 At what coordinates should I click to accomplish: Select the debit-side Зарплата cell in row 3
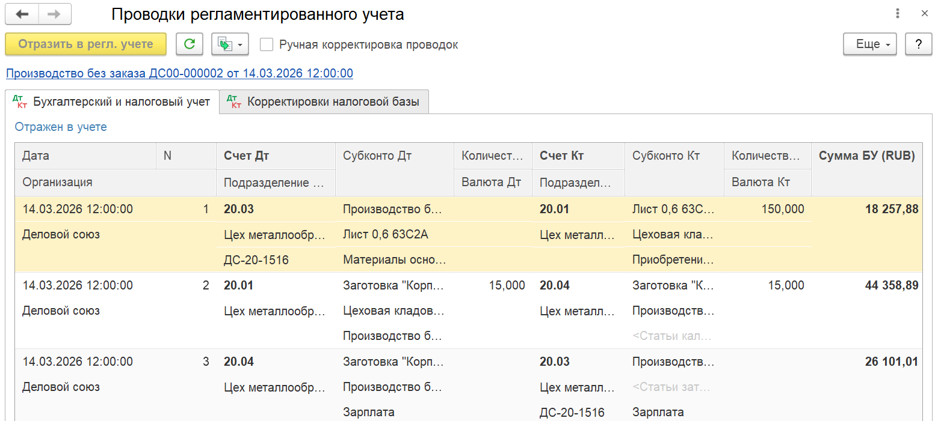(x=395, y=412)
